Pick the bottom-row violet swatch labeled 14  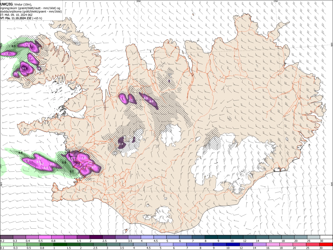pos(259,244)
